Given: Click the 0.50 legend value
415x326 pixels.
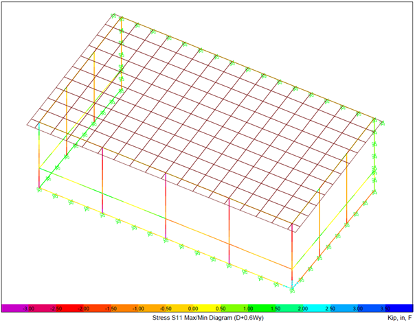Looking at the screenshot, I should (x=221, y=309).
